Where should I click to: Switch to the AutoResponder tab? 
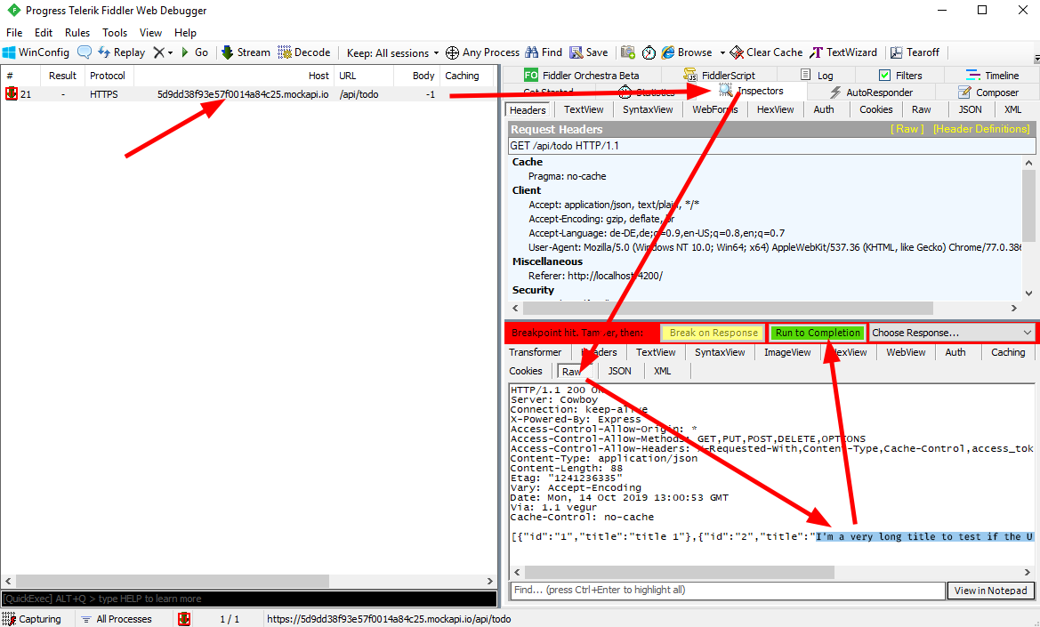pos(870,92)
